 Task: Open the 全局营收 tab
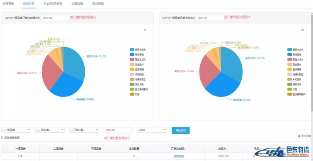point(8,4)
